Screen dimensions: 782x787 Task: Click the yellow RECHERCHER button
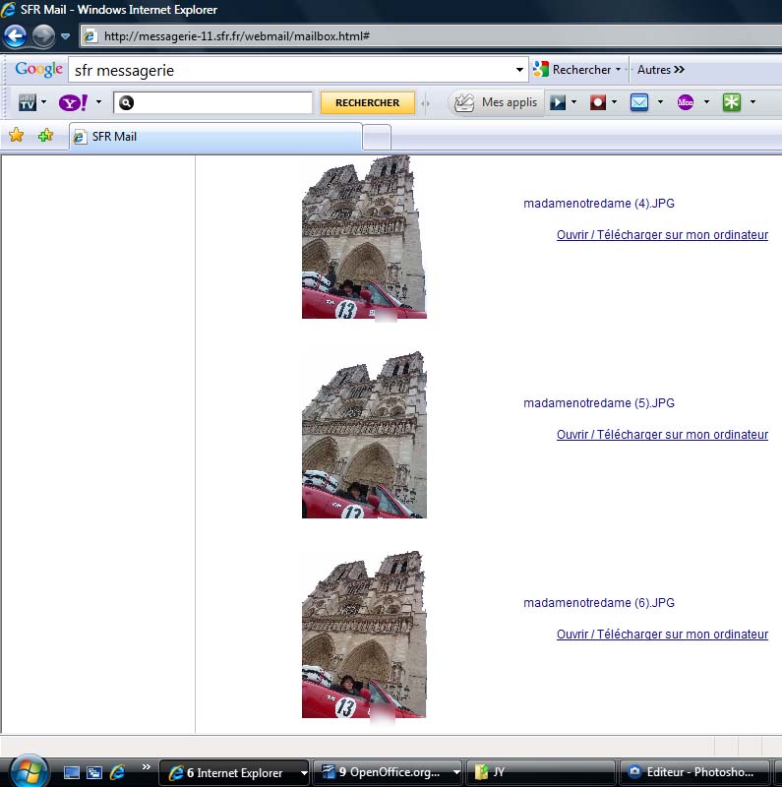(368, 102)
